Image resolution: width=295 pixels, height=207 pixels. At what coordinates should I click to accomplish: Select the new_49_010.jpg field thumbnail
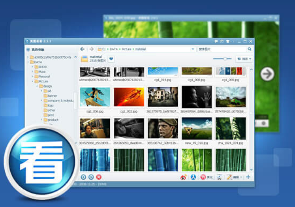[197, 129]
